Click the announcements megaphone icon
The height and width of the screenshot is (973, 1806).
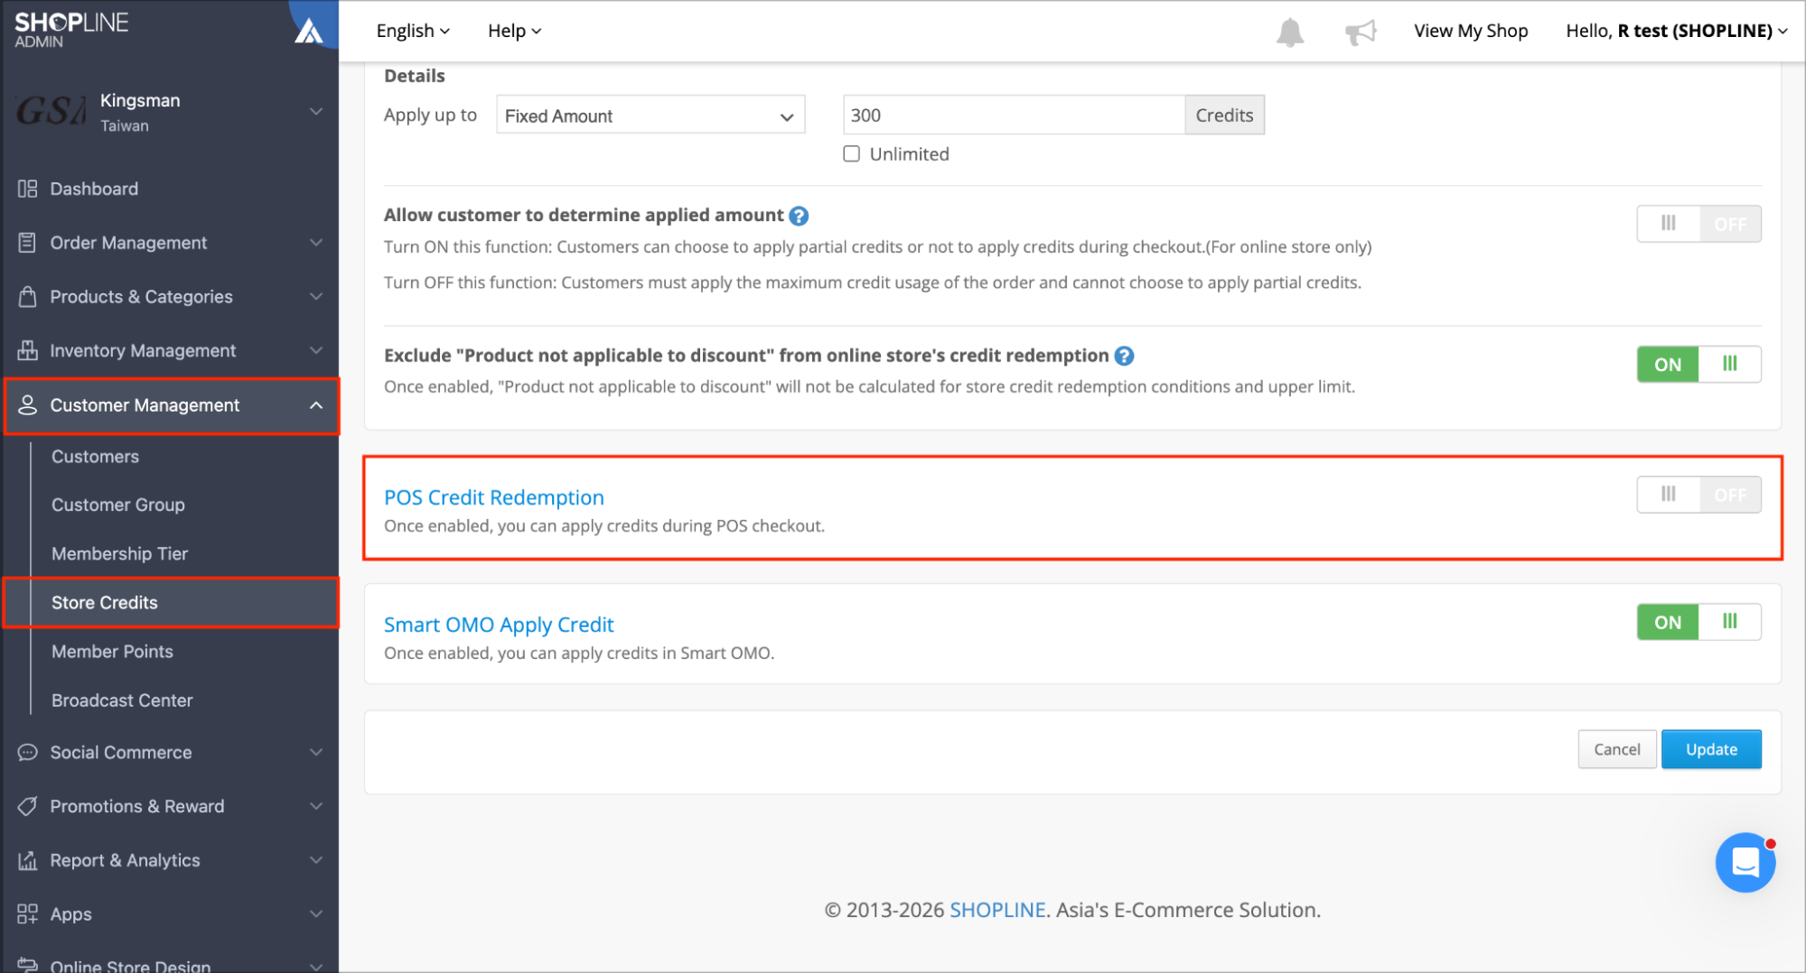point(1361,32)
